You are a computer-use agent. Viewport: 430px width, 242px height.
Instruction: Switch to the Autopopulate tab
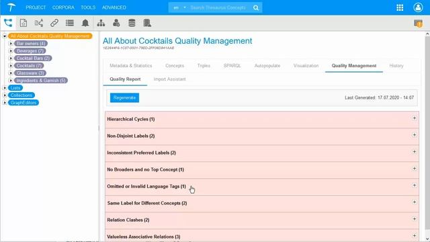click(x=267, y=66)
